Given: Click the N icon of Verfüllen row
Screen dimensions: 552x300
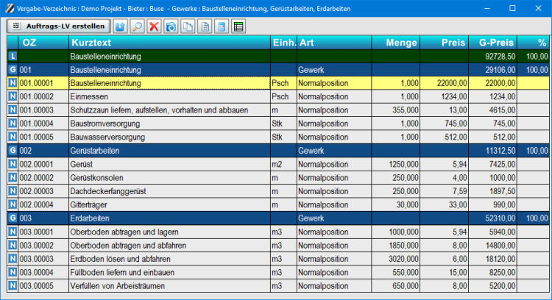Looking at the screenshot, I should tap(13, 285).
